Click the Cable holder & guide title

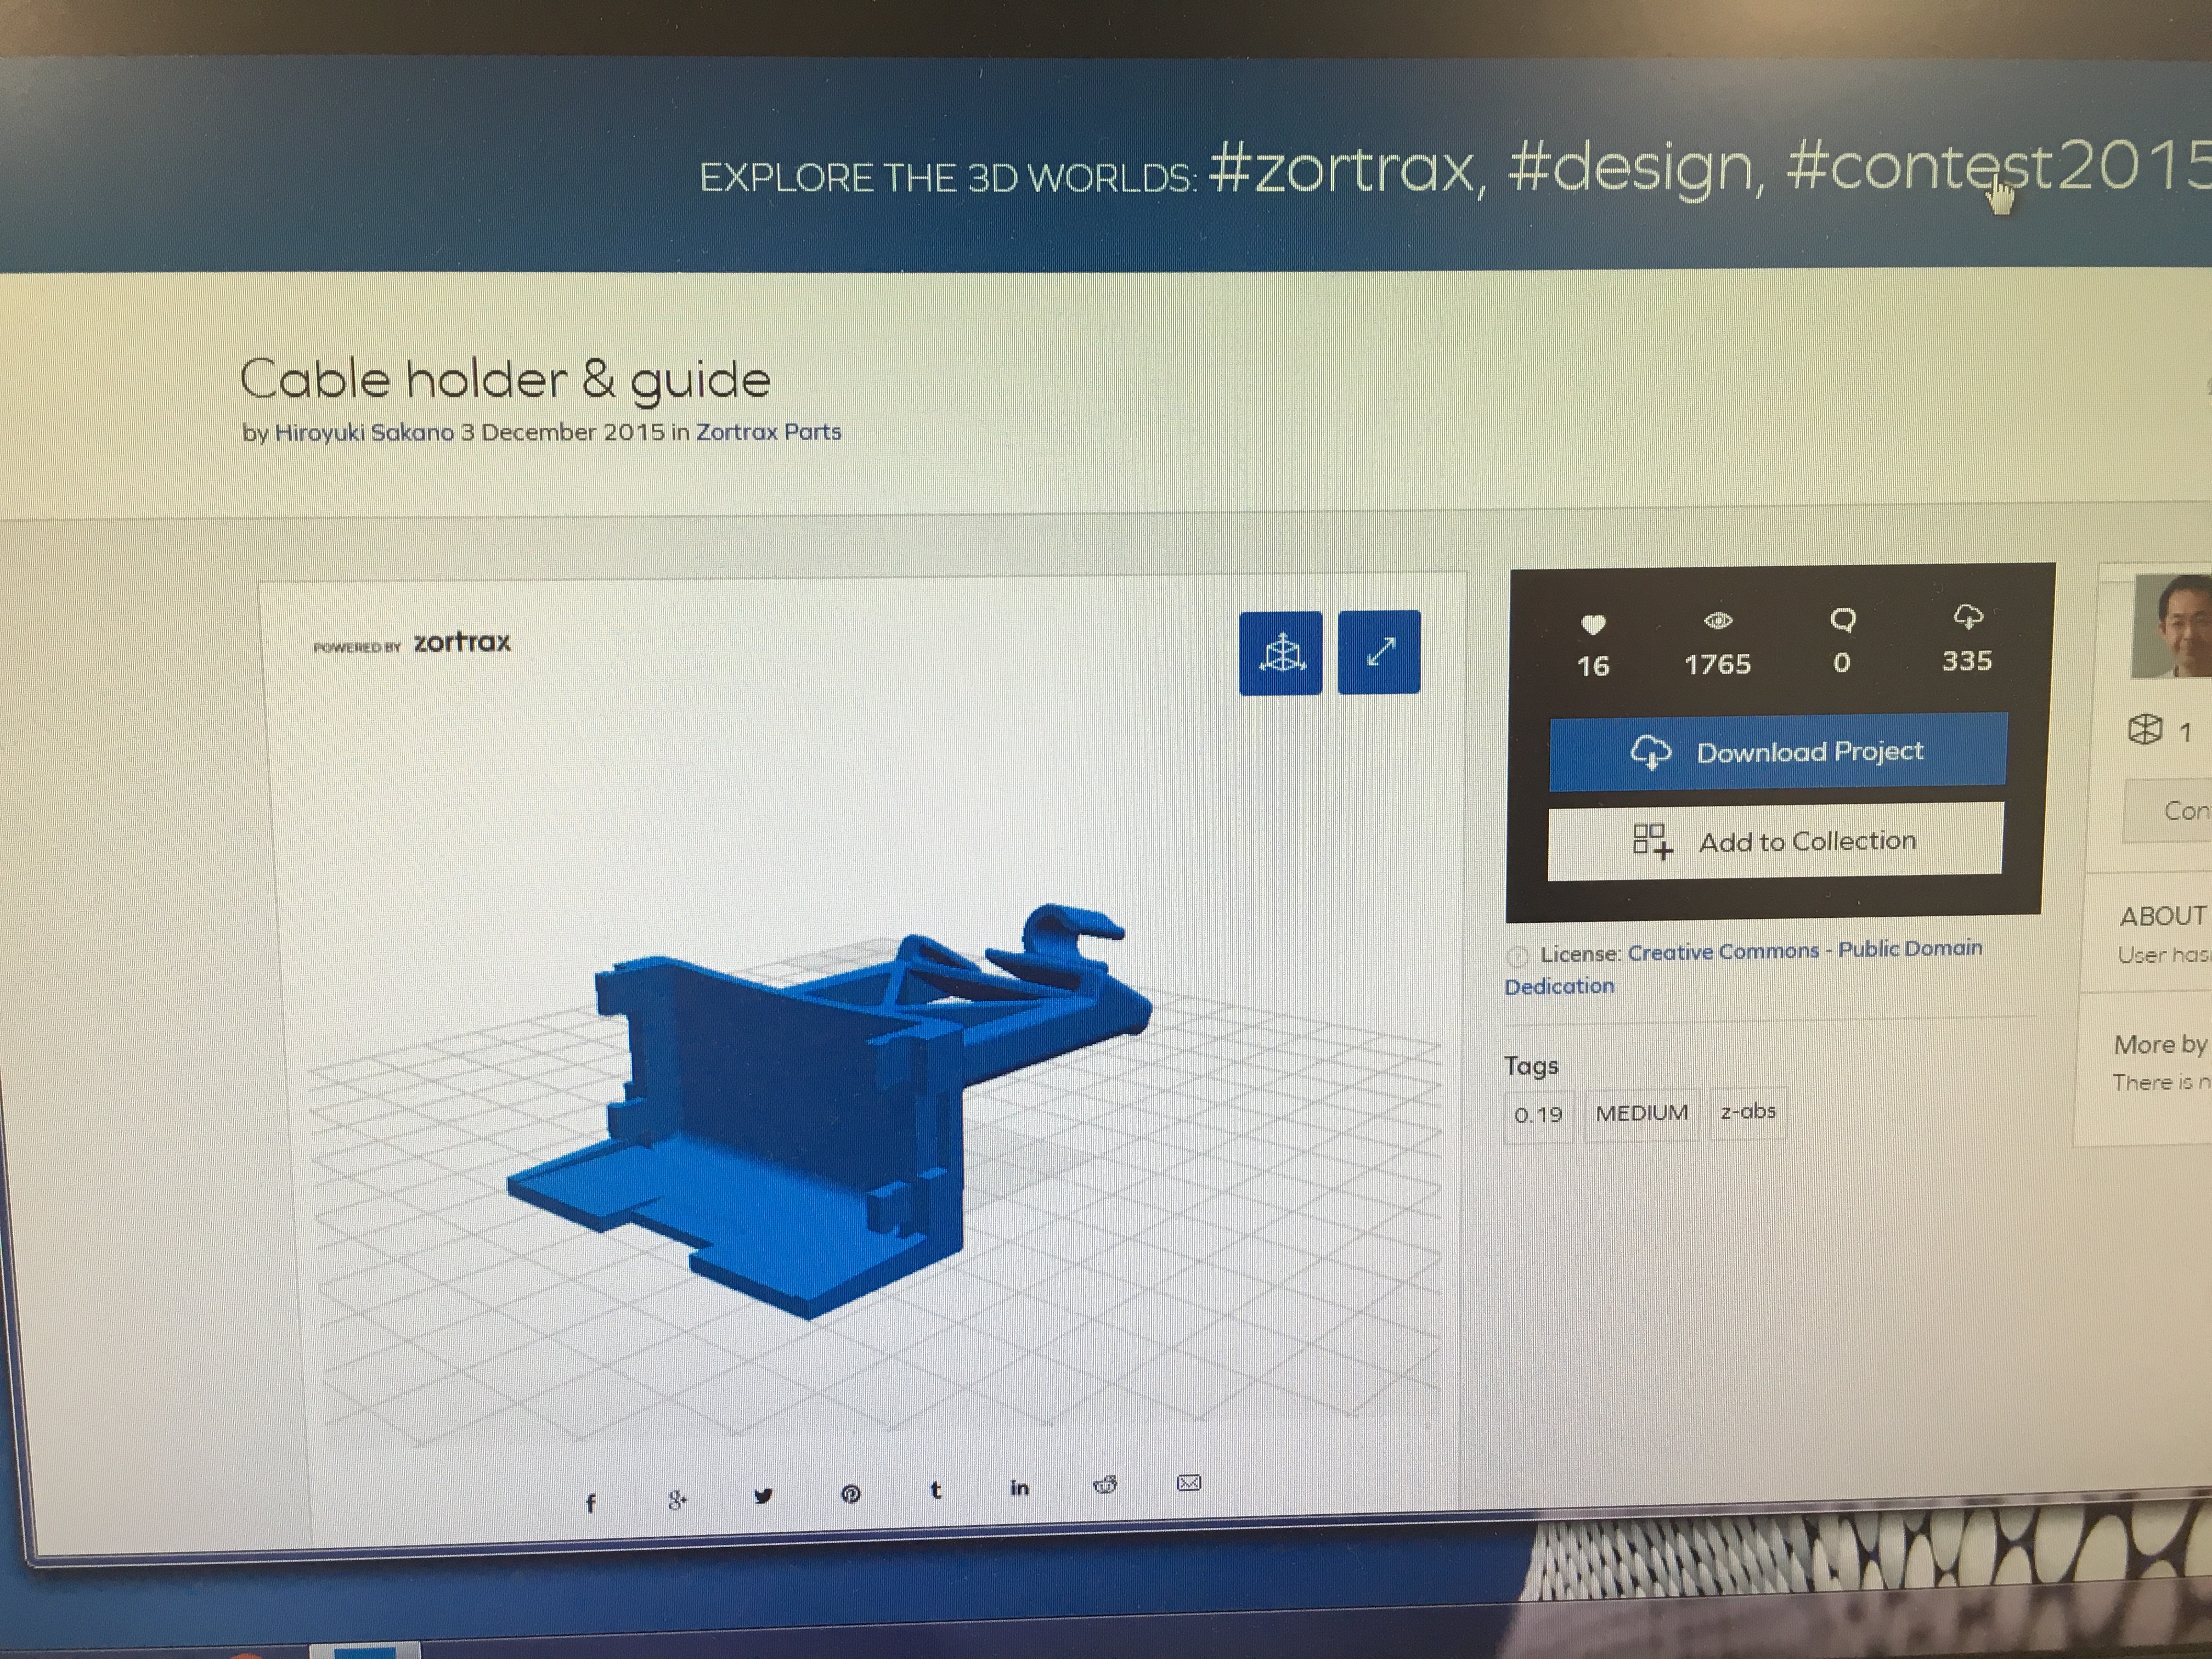[505, 380]
